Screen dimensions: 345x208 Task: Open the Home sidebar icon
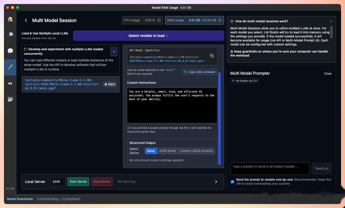coord(10,19)
